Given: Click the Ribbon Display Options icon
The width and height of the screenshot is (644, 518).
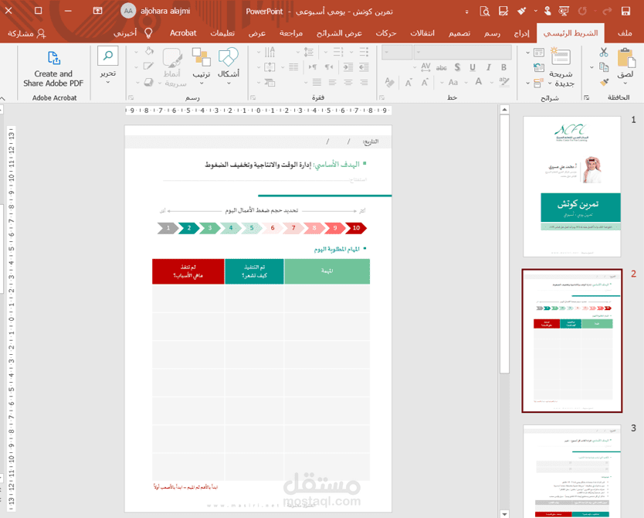Looking at the screenshot, I should point(97,11).
